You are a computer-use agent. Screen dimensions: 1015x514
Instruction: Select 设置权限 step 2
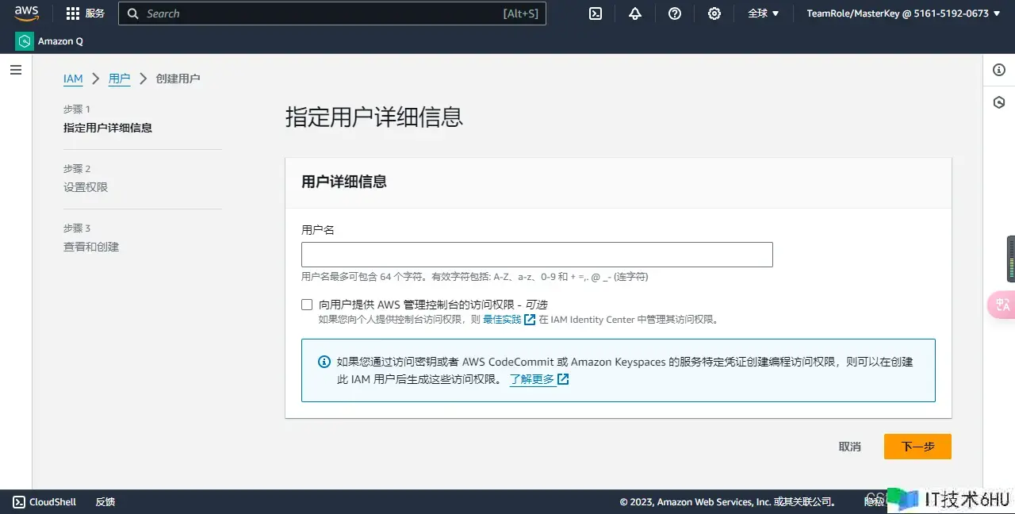[x=86, y=187]
